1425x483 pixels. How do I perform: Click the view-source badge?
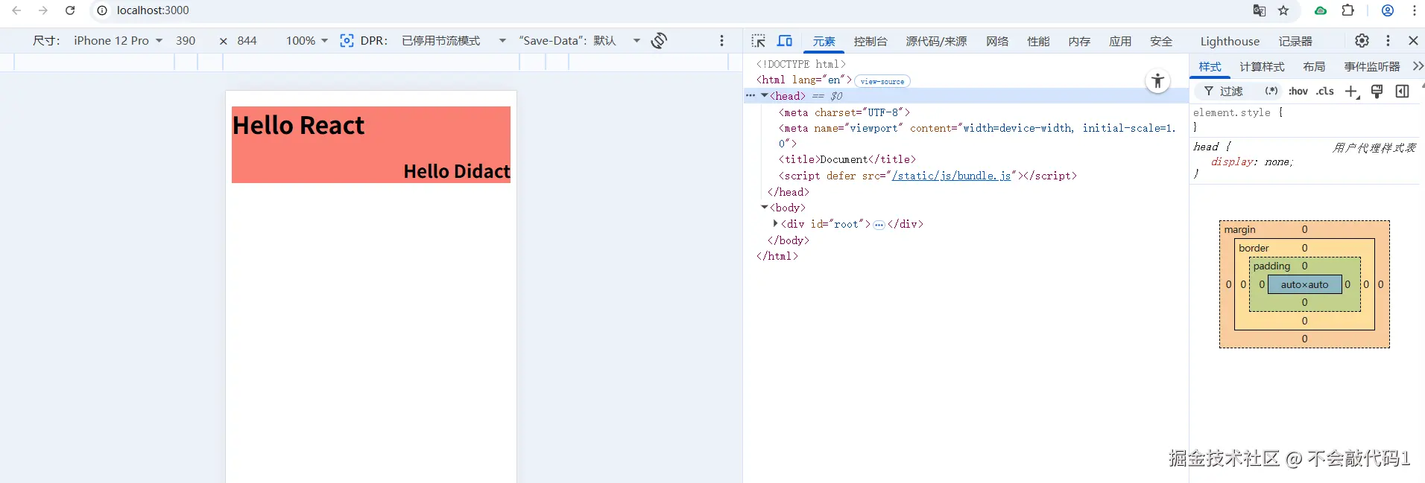pyautogui.click(x=882, y=81)
